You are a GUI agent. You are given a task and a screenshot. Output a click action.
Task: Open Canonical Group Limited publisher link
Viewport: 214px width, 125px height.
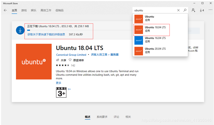pyautogui.click(x=71, y=55)
